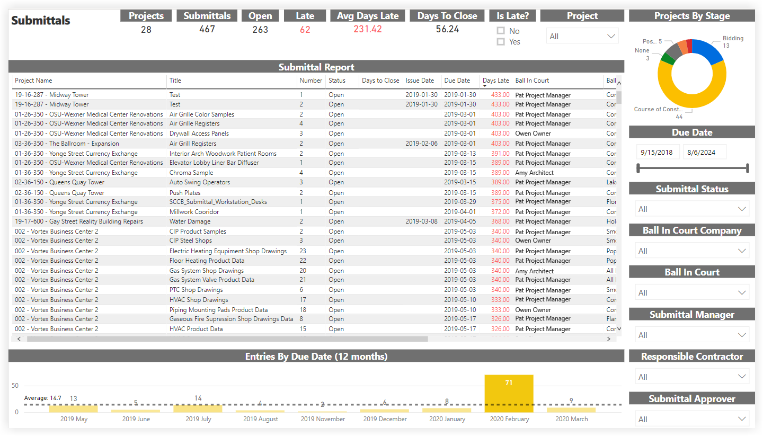Open the Ball In Court dropdown
Viewport: 763px width, 436px height.
691,292
